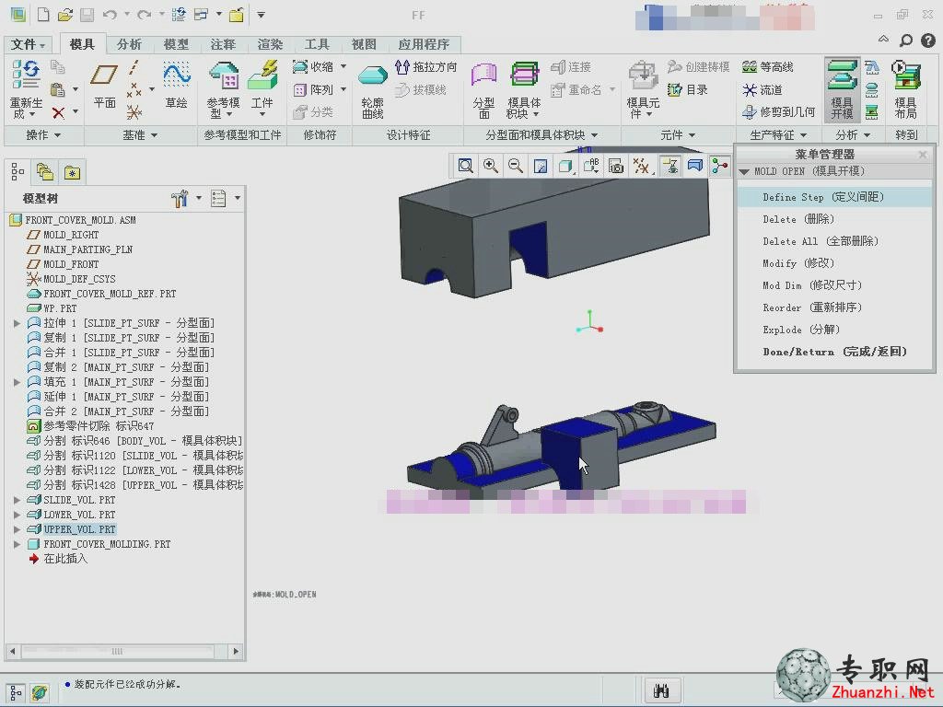
Task: Switch to the 渲染 ribbon tab
Action: pyautogui.click(x=270, y=44)
